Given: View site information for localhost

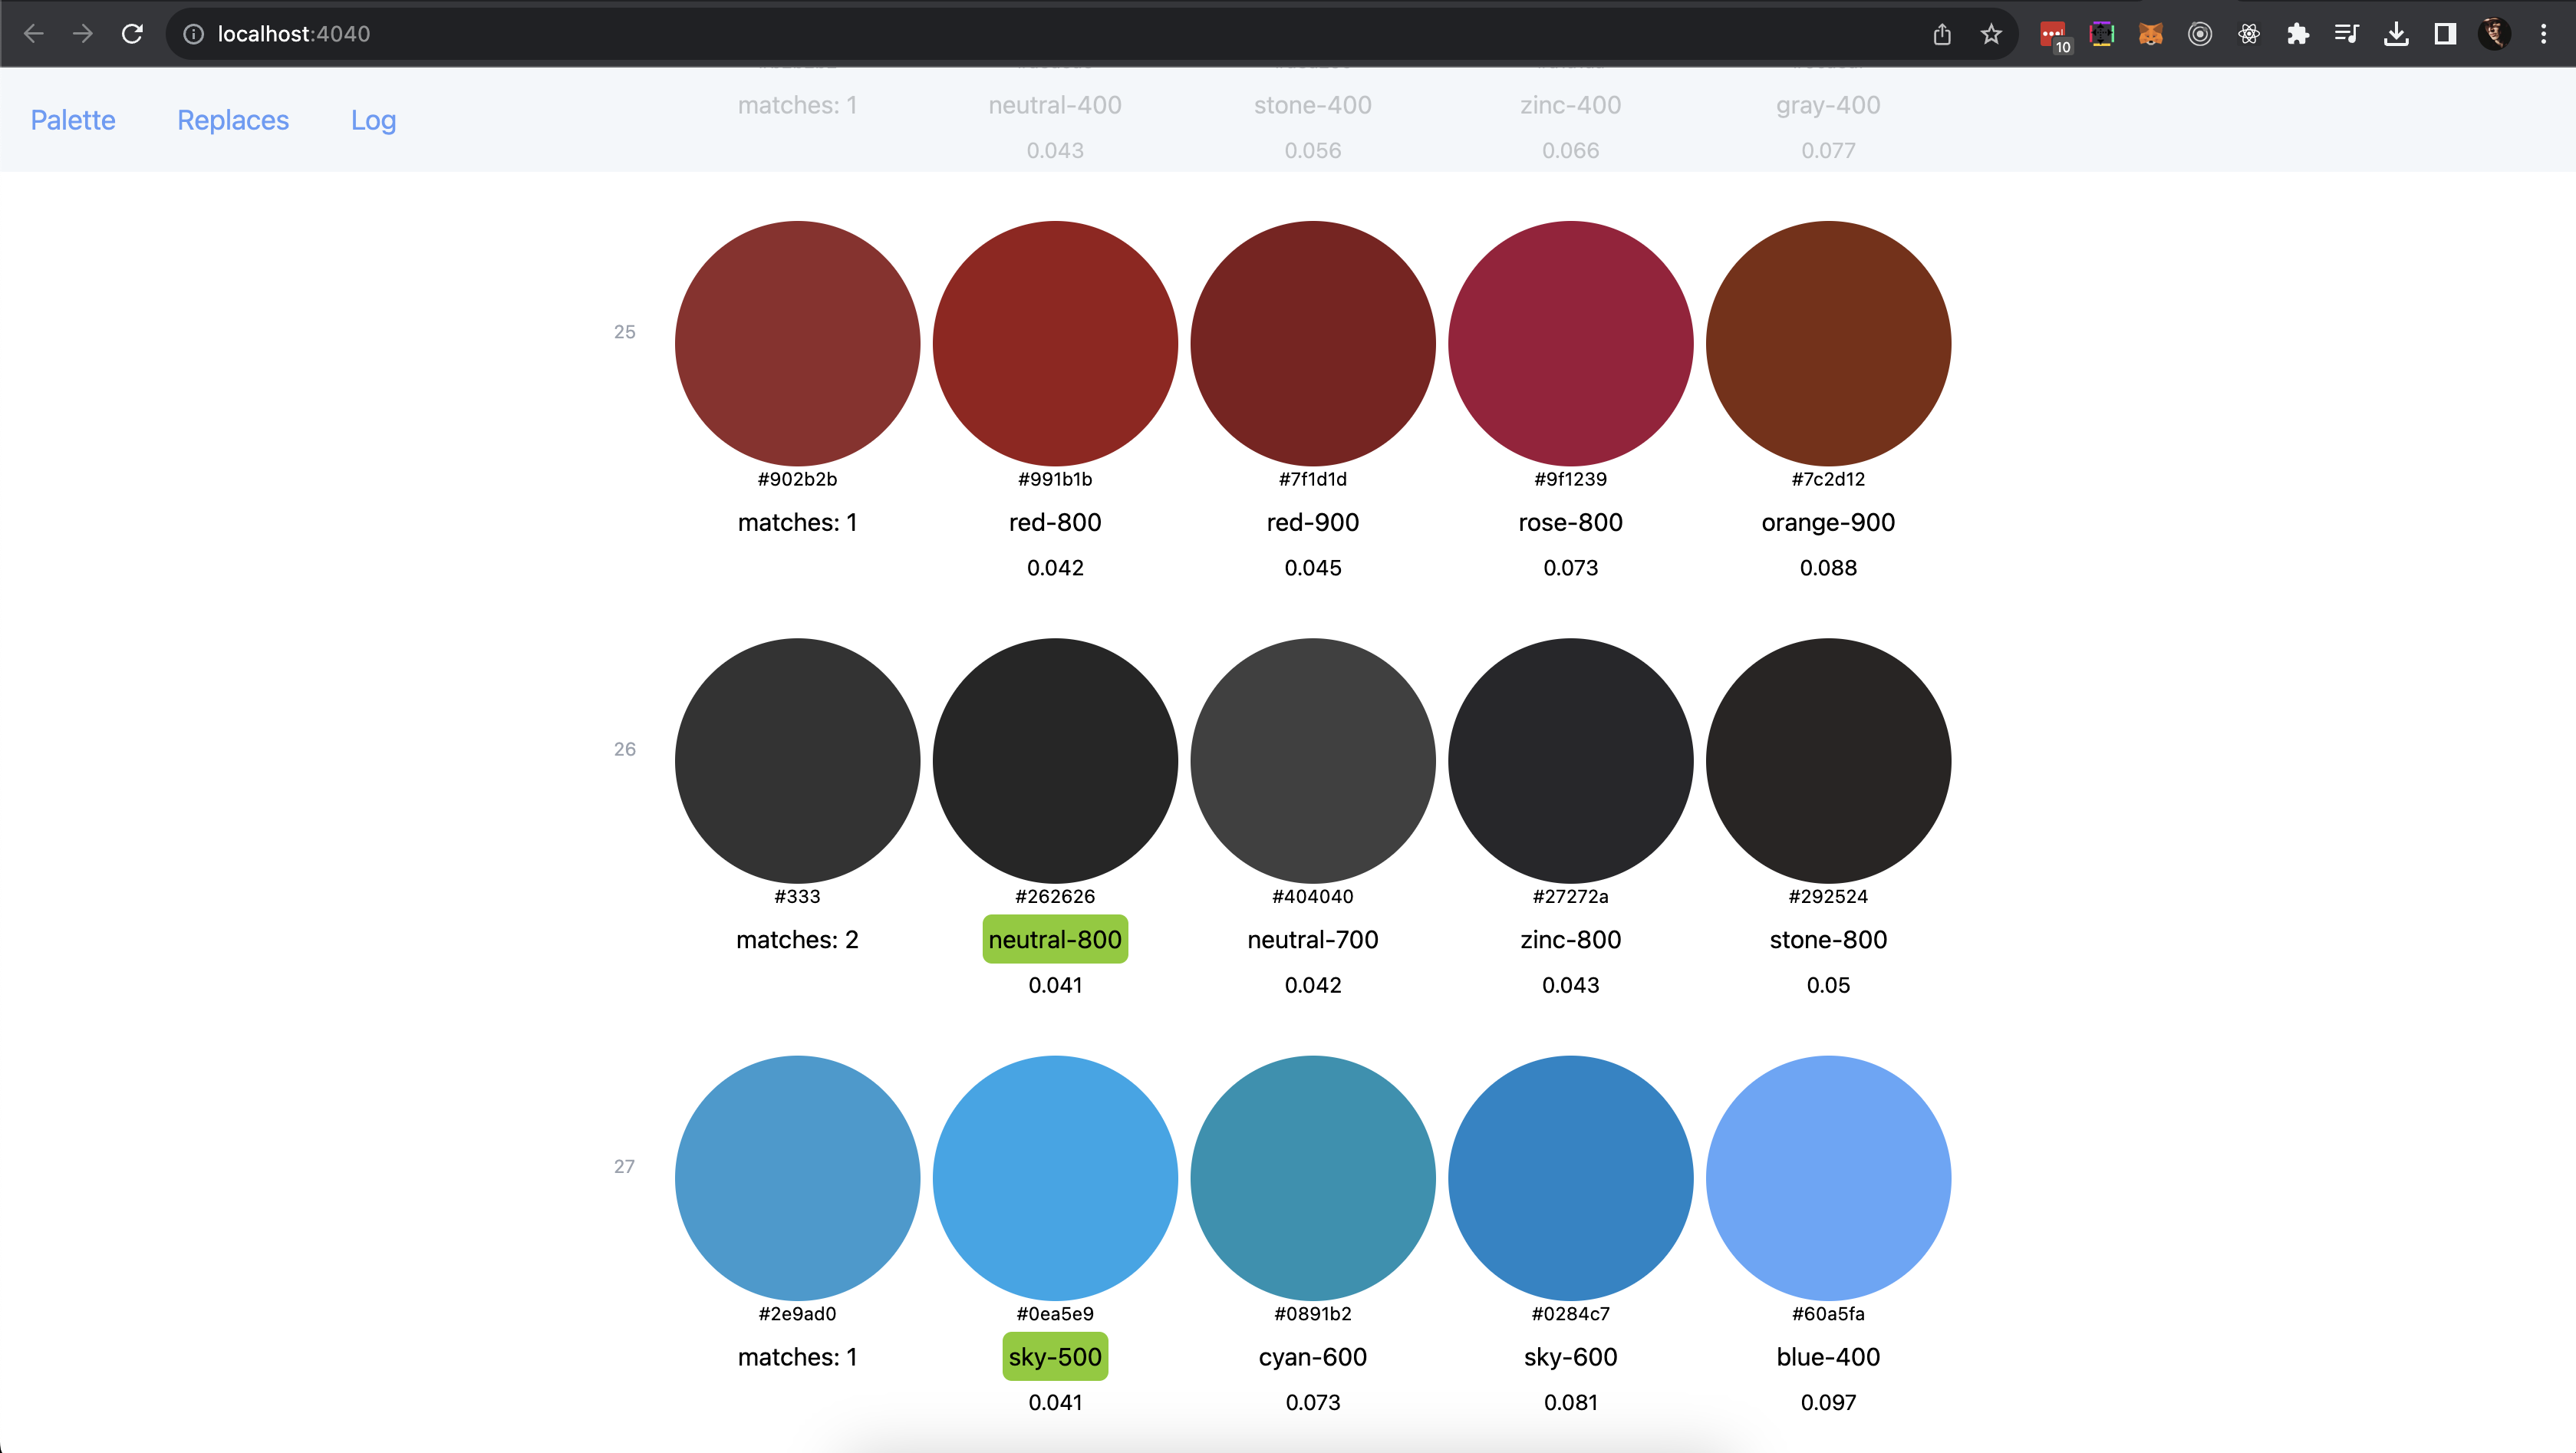Looking at the screenshot, I should [194, 34].
